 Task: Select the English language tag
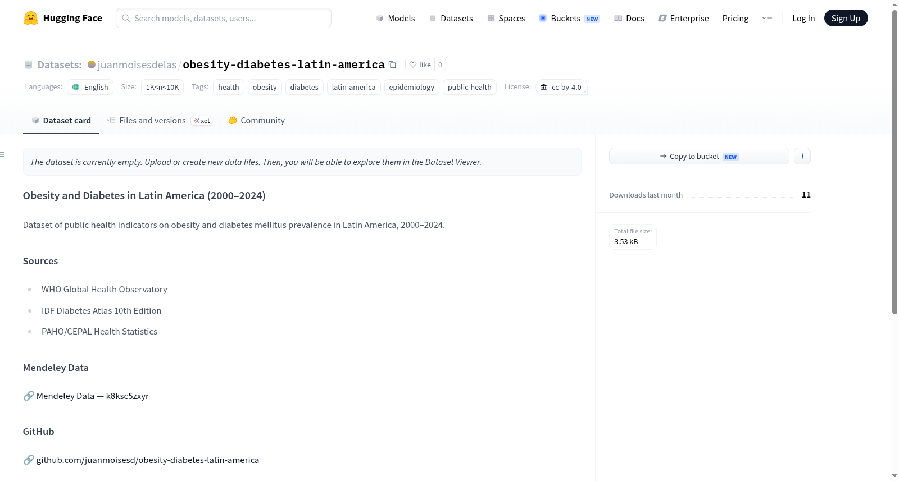(90, 87)
